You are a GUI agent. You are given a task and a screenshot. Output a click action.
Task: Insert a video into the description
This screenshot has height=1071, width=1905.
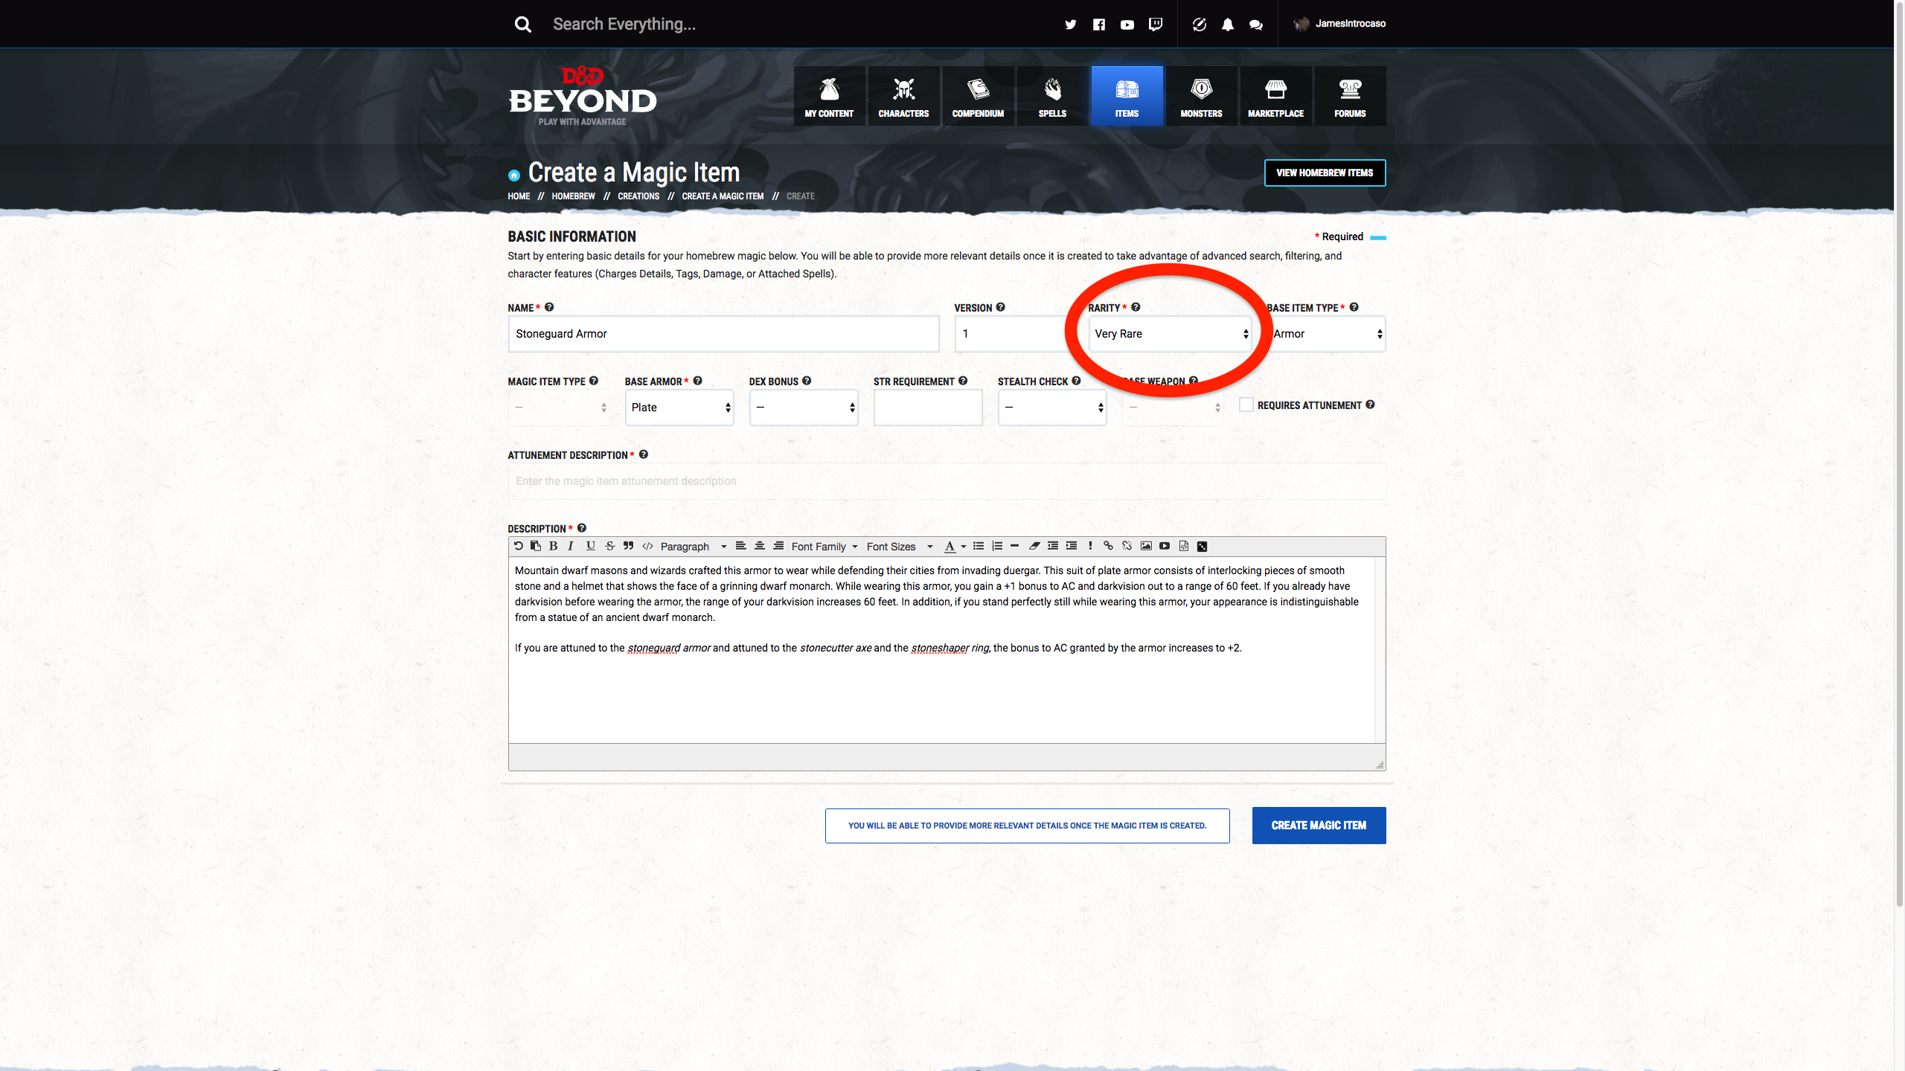coord(1165,546)
